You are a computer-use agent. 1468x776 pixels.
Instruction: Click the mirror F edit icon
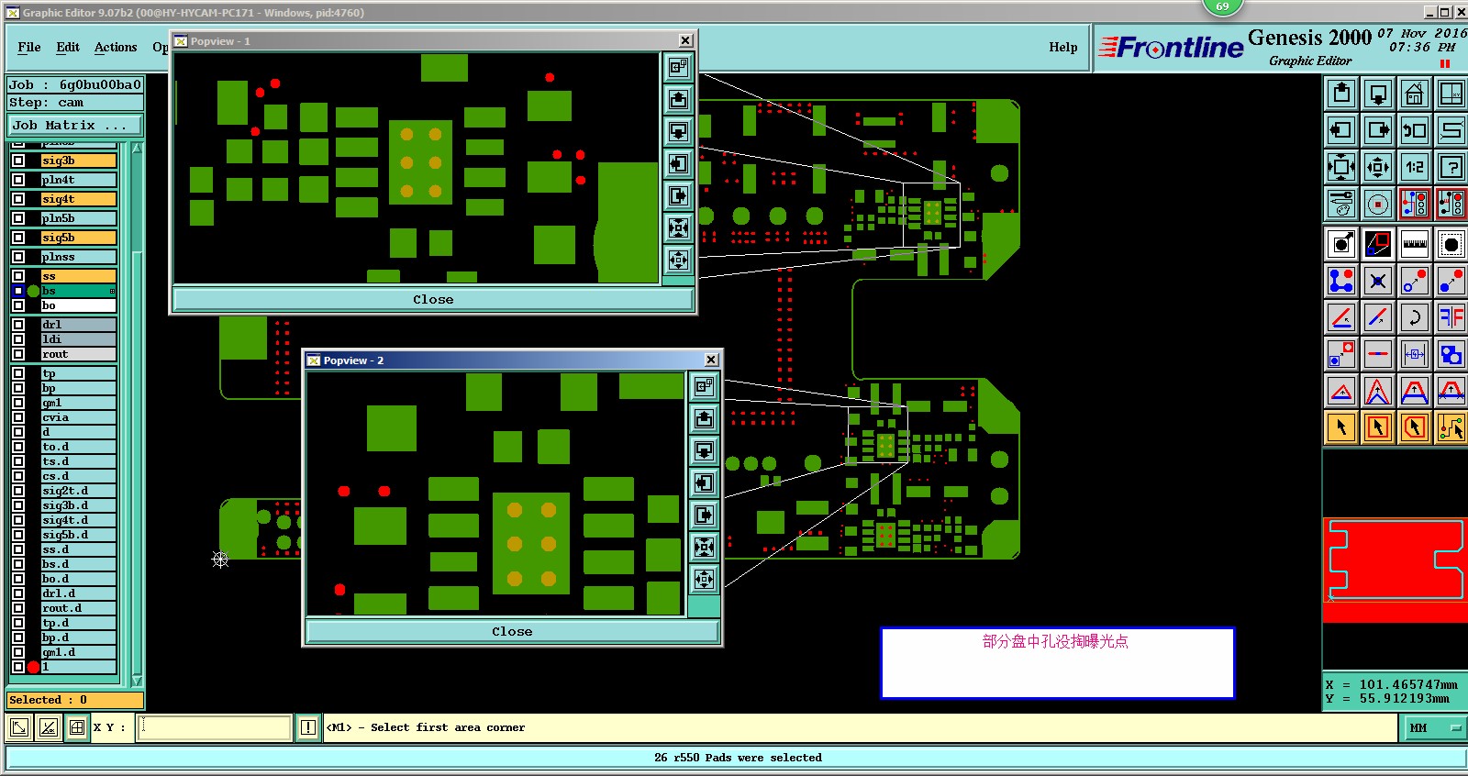[1451, 317]
